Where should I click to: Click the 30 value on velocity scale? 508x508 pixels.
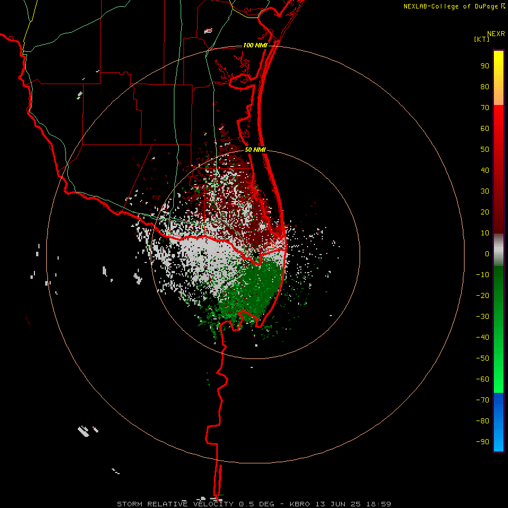point(485,191)
